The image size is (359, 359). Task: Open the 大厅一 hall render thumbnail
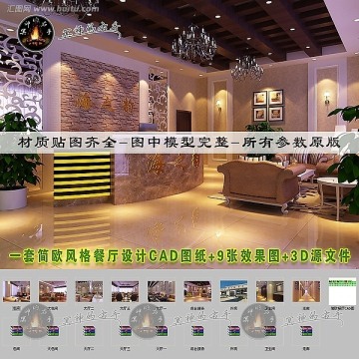[162, 291]
